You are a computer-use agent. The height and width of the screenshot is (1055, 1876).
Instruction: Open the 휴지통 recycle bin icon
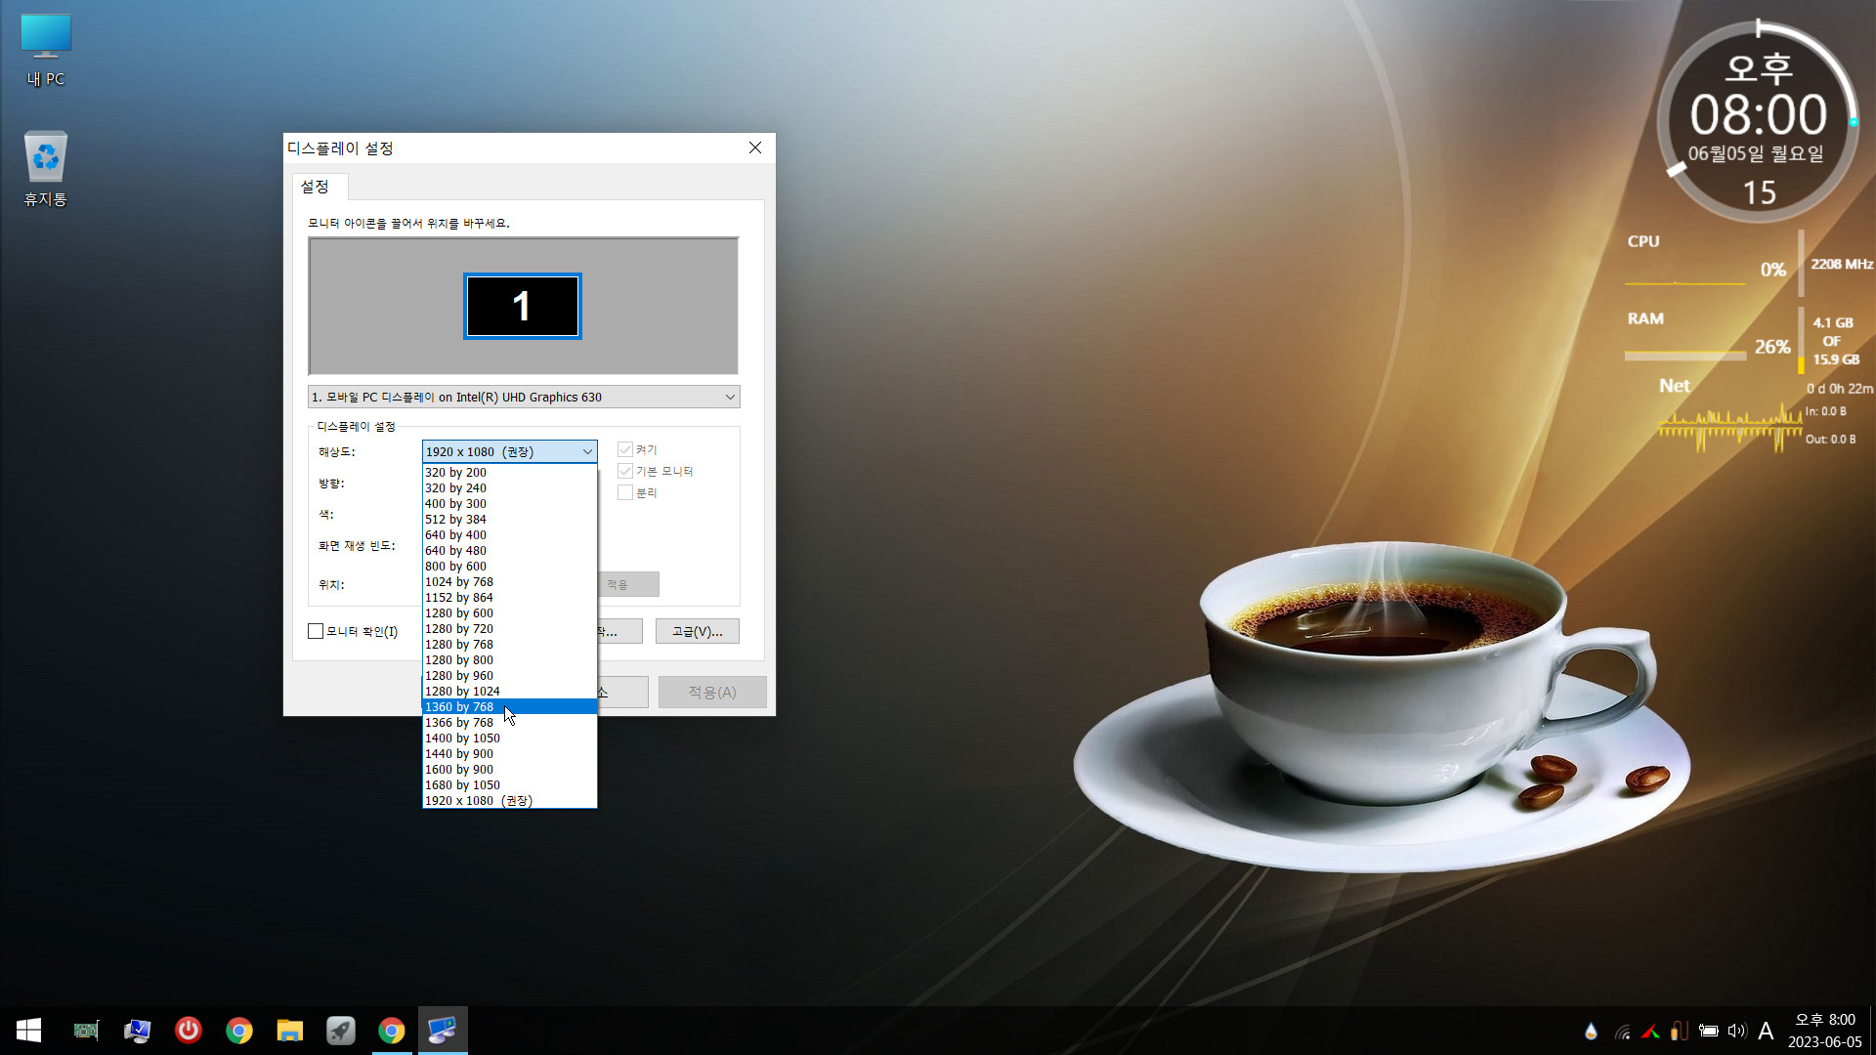(46, 168)
